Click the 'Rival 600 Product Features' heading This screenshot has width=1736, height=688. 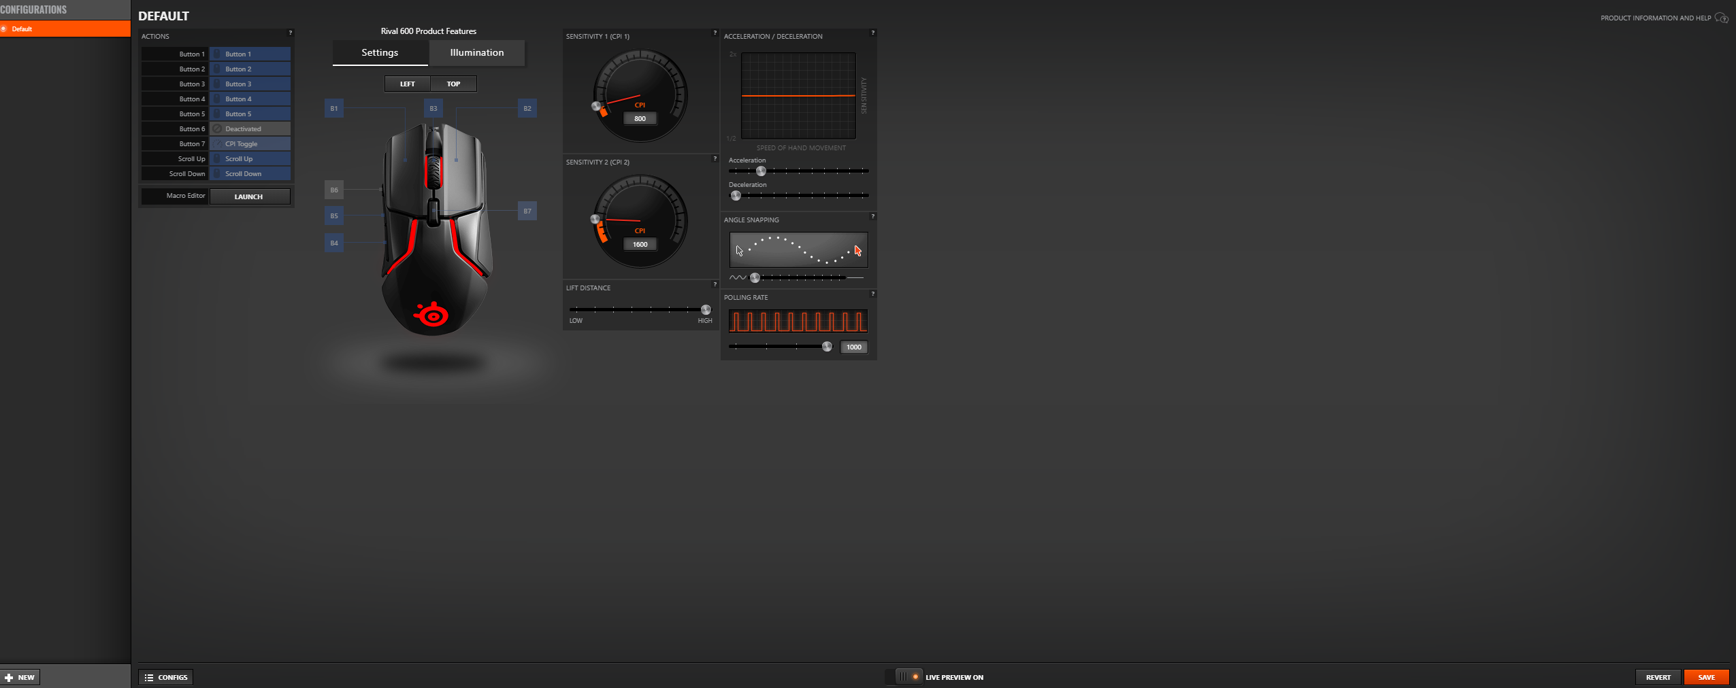pos(429,31)
